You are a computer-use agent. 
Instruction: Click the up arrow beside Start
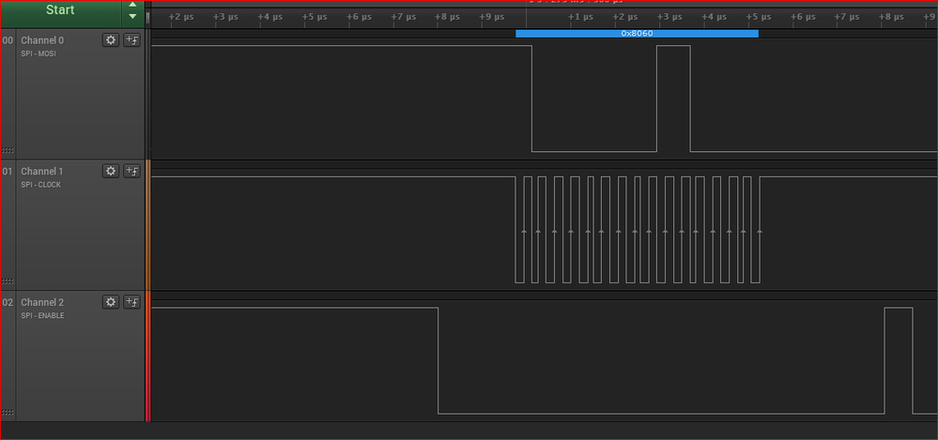[x=132, y=5]
